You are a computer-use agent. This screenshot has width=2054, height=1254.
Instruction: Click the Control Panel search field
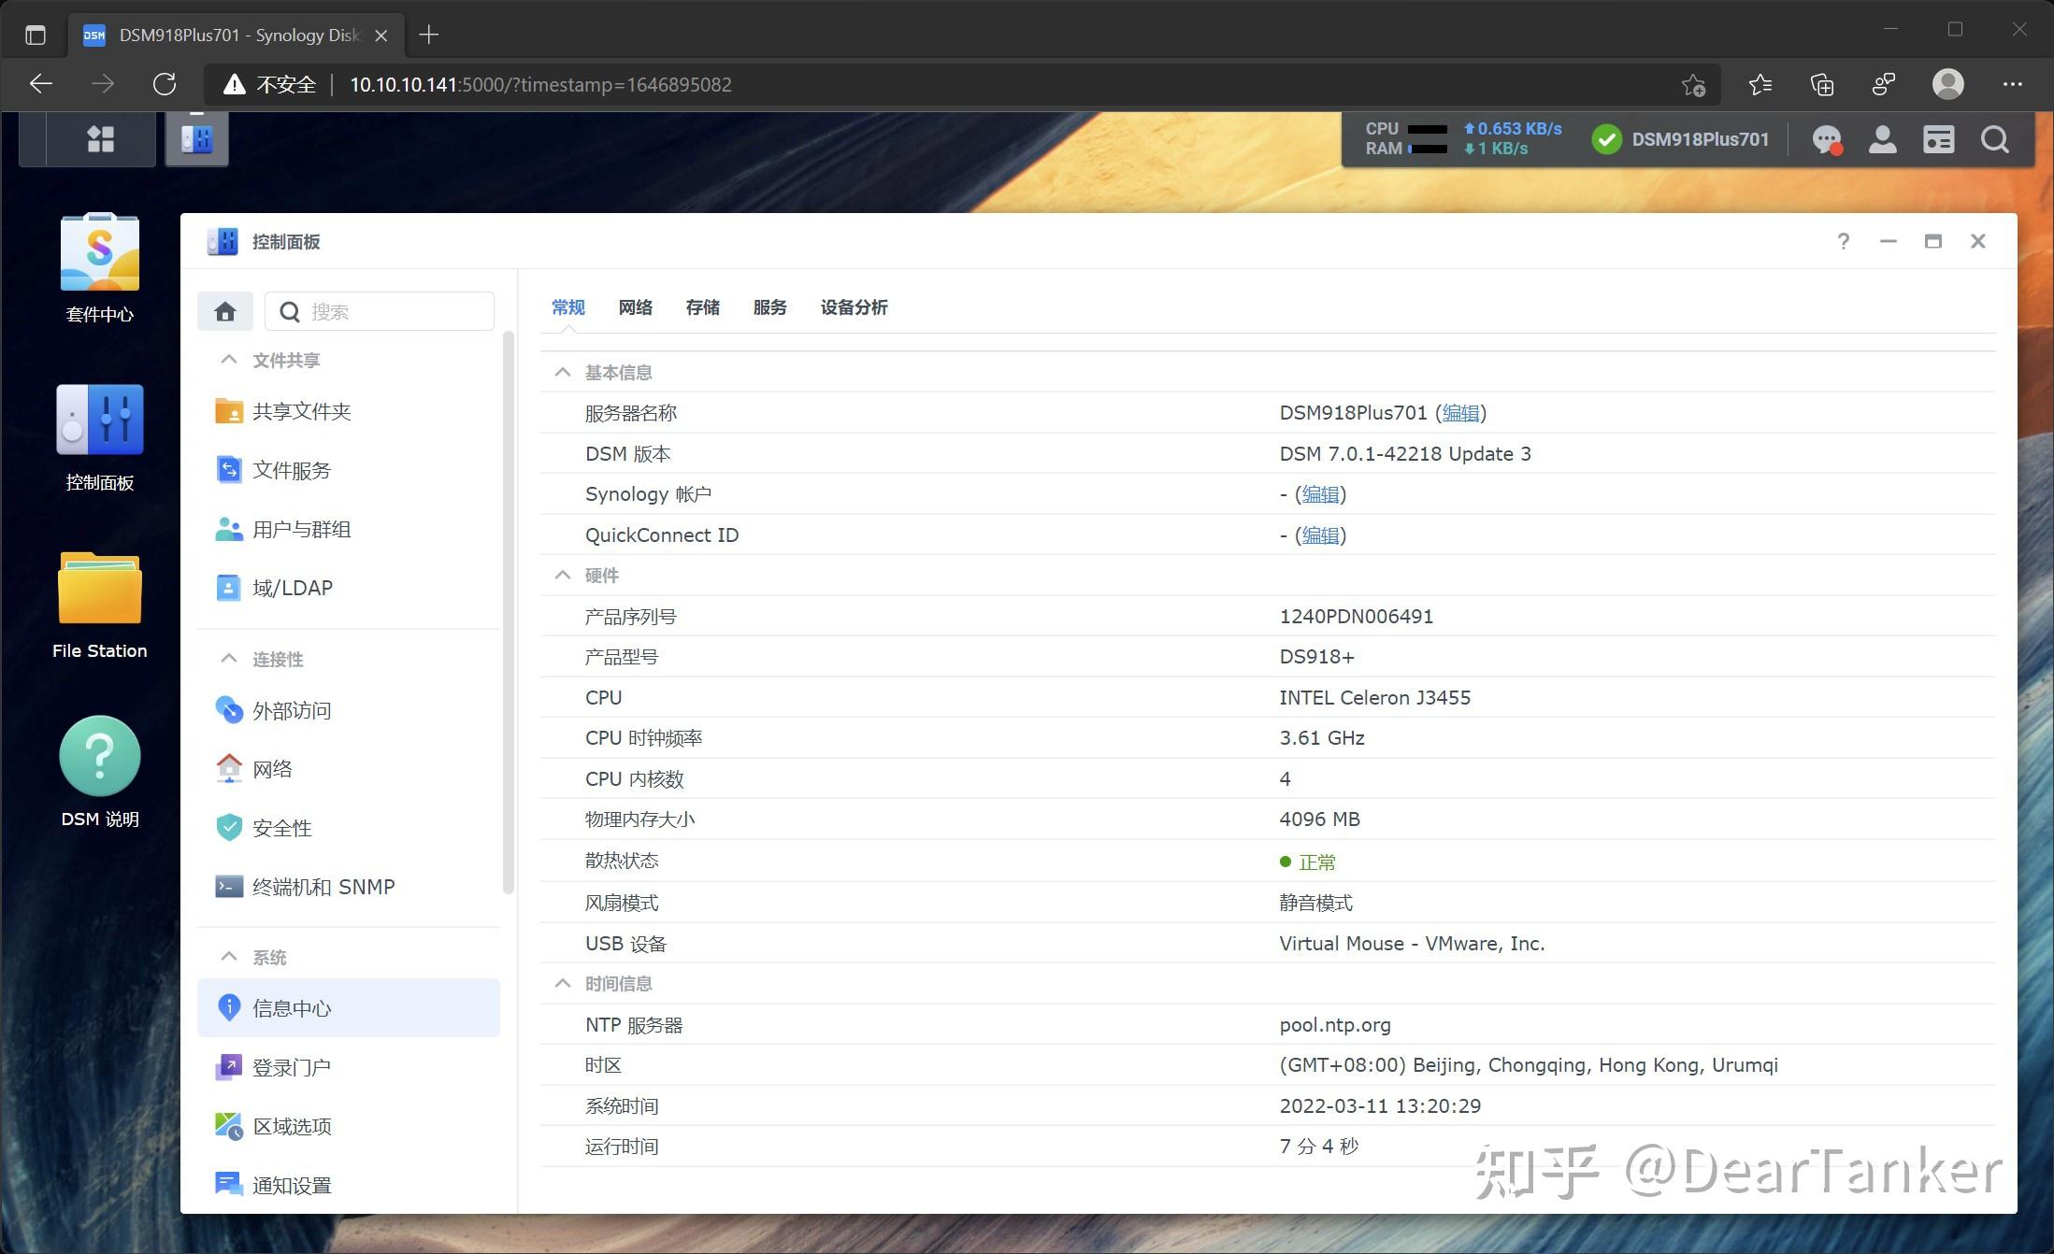pyautogui.click(x=380, y=311)
